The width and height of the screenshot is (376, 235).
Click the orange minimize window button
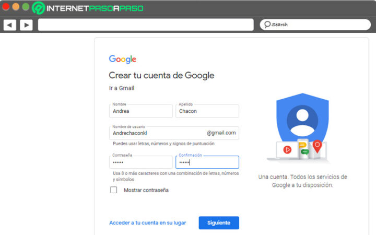point(16,6)
